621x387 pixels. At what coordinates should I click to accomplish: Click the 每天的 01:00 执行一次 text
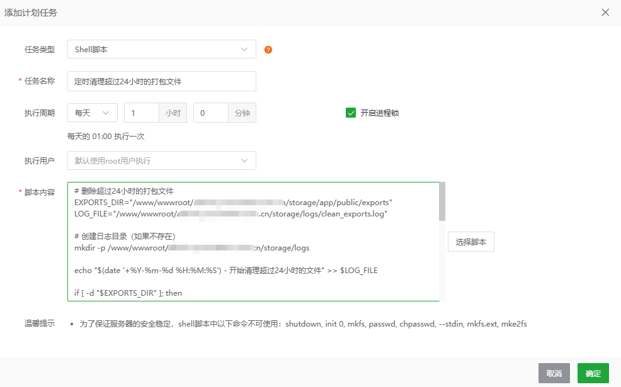[104, 136]
